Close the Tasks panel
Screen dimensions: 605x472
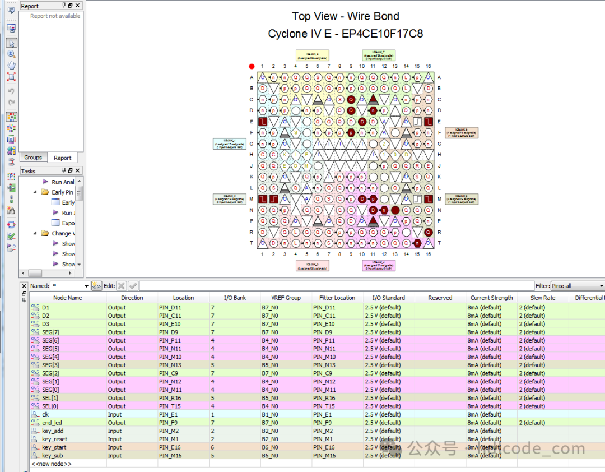(x=77, y=170)
